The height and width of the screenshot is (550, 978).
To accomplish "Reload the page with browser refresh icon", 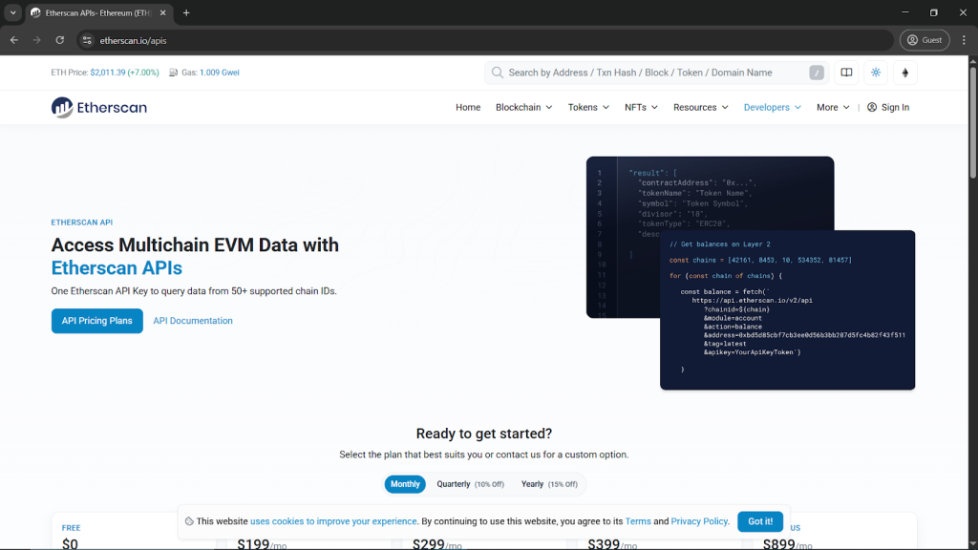I will tap(60, 40).
